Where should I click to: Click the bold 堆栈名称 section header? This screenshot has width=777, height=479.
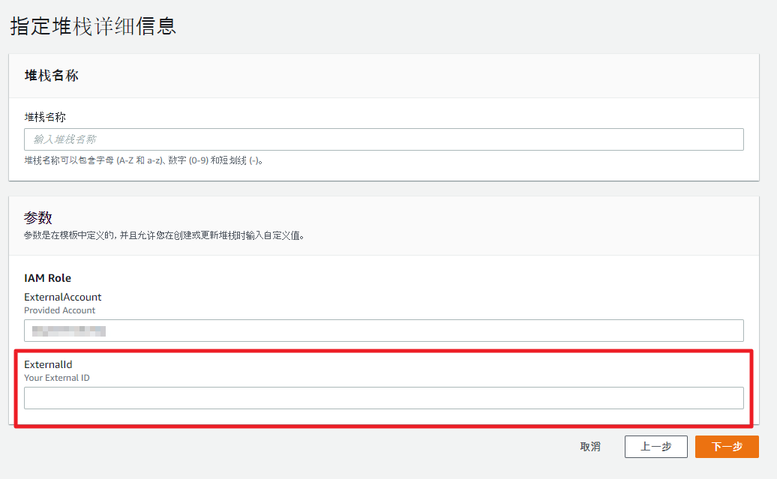pyautogui.click(x=52, y=76)
